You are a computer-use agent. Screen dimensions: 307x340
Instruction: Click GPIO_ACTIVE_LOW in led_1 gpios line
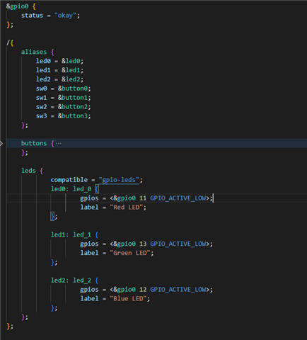coord(178,244)
